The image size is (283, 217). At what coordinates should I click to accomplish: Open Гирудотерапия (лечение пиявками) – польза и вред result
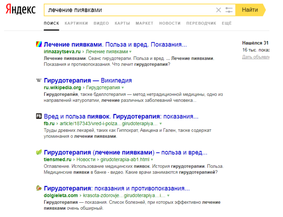(126, 152)
